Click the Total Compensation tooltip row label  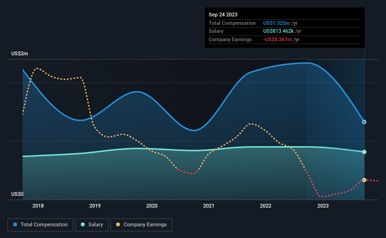(232, 23)
